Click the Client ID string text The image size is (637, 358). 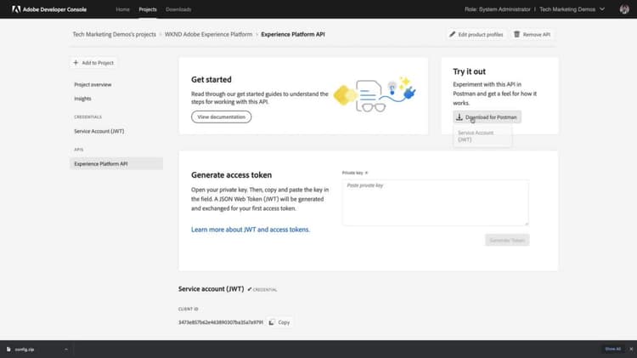click(x=221, y=322)
